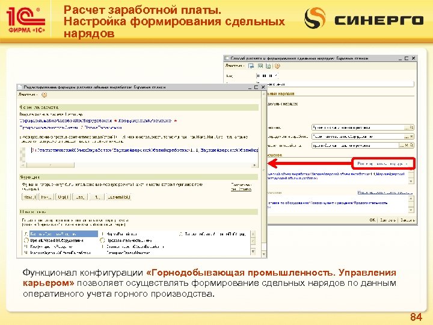The width and height of the screenshot is (433, 325).
Task: Click second toolbar icon after Действия, right window
Action: pos(260,66)
